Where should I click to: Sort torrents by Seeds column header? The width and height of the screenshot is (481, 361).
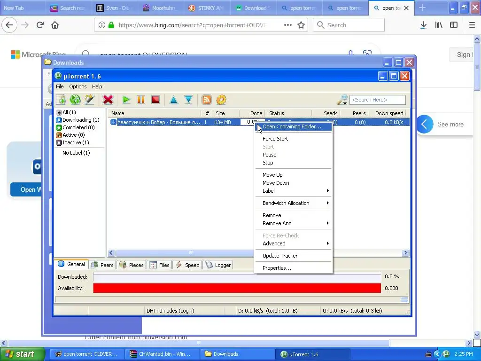click(x=326, y=113)
